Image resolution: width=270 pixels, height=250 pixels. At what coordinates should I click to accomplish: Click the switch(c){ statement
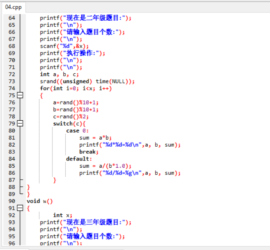(69, 124)
